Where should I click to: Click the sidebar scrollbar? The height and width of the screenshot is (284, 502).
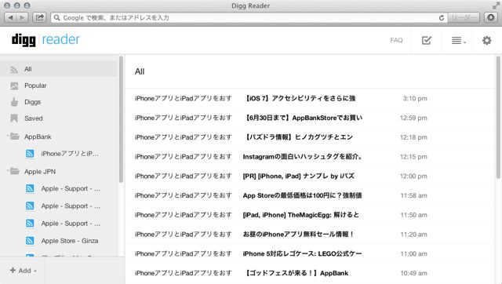(121, 119)
